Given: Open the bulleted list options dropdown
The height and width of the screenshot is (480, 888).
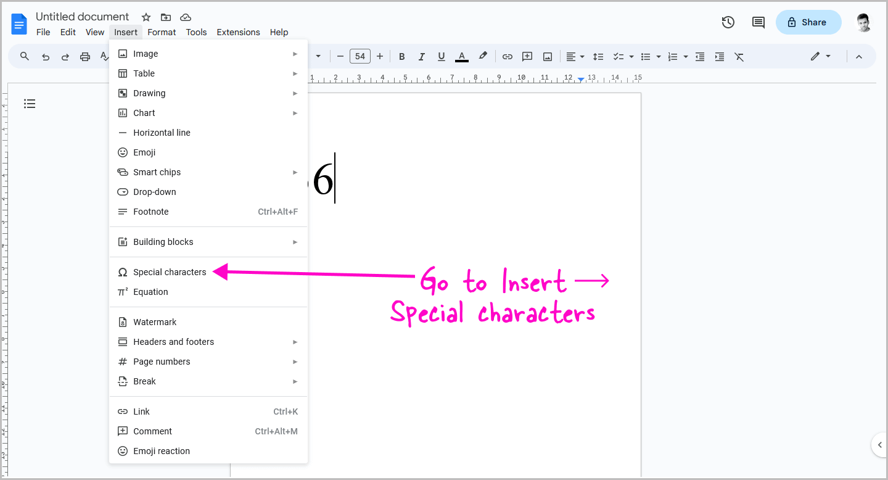Looking at the screenshot, I should pyautogui.click(x=658, y=56).
